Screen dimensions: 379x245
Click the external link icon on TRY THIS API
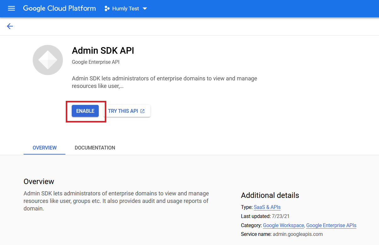pyautogui.click(x=142, y=111)
